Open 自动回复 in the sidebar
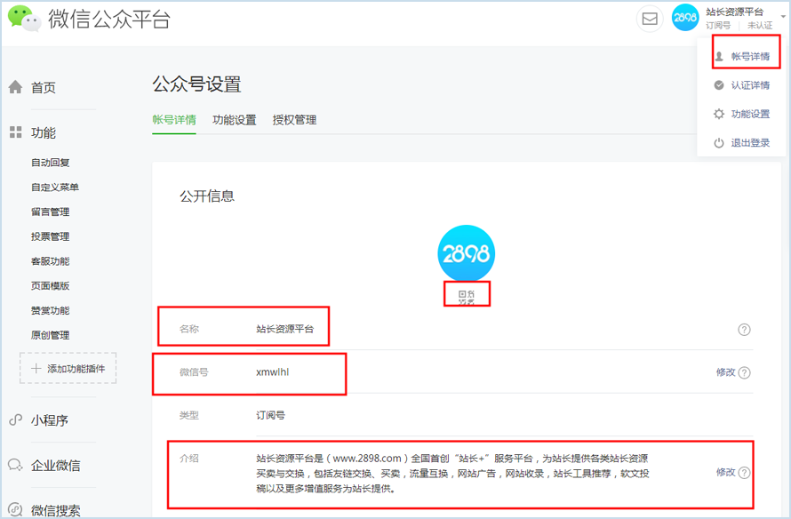Screen dimensions: 791x519 50,163
